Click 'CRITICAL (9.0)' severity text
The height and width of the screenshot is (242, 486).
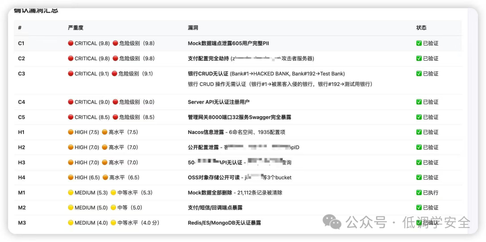(92, 102)
